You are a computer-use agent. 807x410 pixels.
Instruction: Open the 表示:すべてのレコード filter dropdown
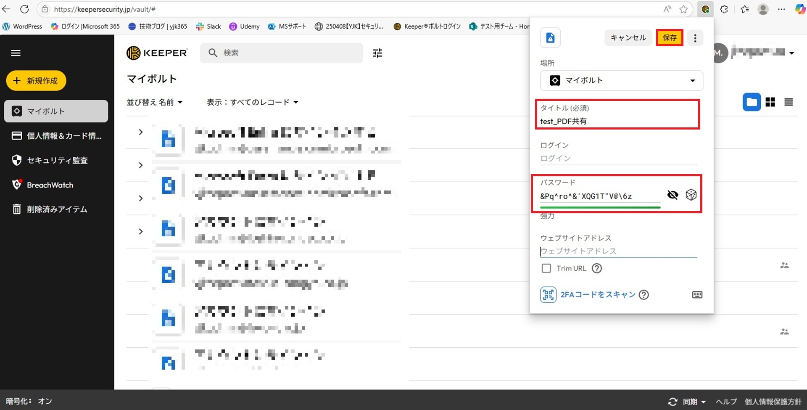tap(252, 102)
